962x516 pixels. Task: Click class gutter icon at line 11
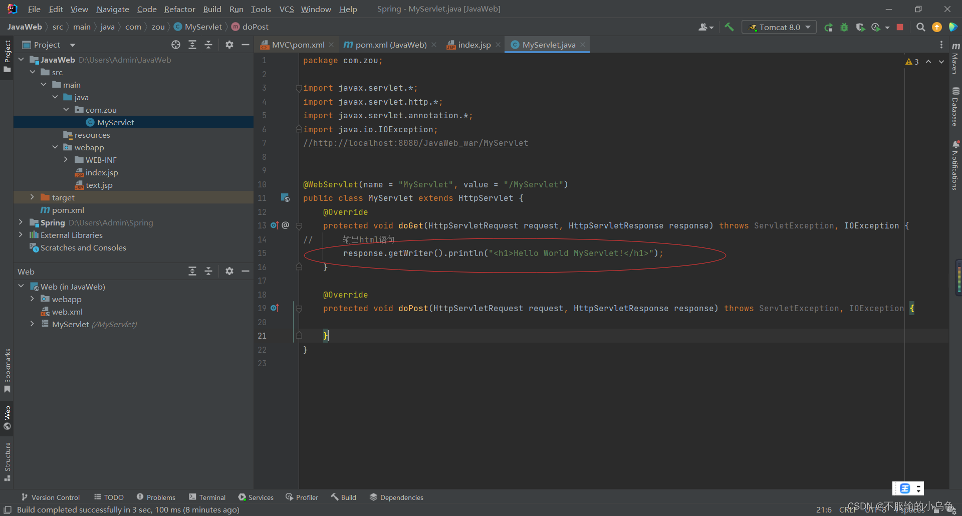285,198
